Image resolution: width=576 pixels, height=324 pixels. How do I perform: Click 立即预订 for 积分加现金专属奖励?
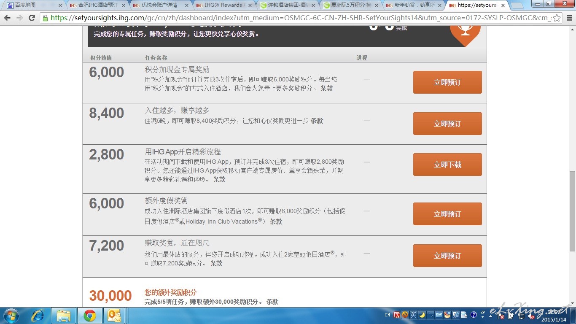447,82
